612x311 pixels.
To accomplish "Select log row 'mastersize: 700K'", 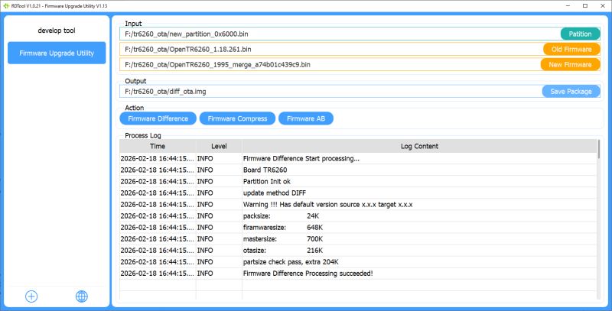I will [358, 239].
